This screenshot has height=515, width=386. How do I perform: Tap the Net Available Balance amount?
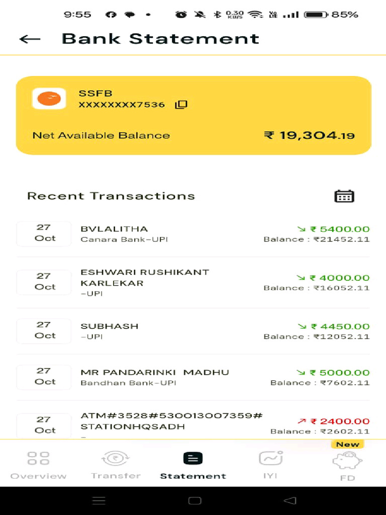point(309,135)
